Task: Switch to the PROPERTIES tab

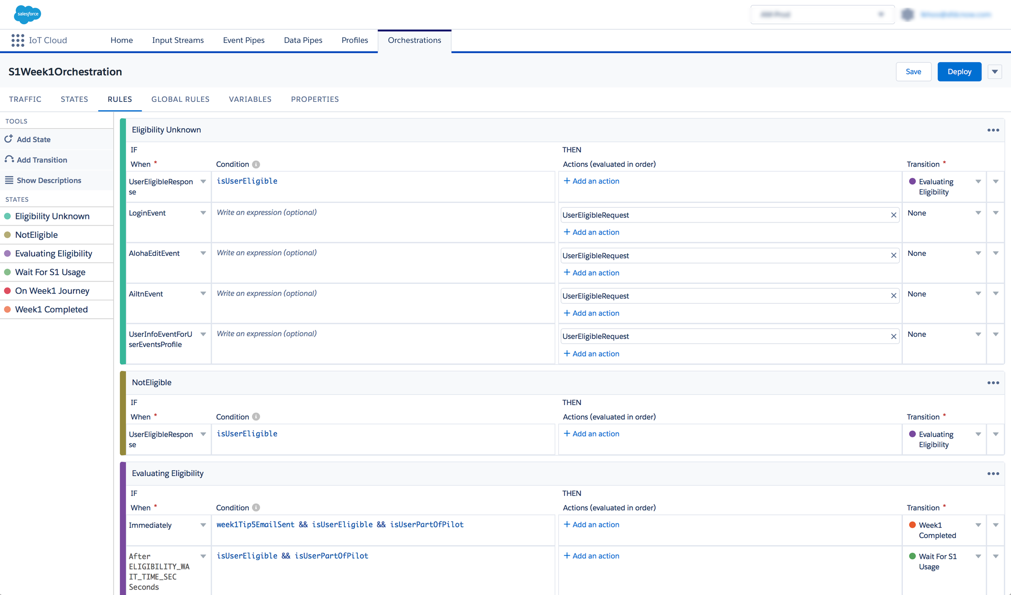Action: 315,99
